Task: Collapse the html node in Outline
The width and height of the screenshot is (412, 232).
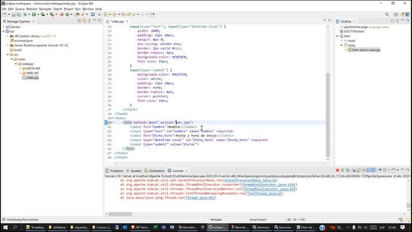Action: pyautogui.click(x=337, y=36)
